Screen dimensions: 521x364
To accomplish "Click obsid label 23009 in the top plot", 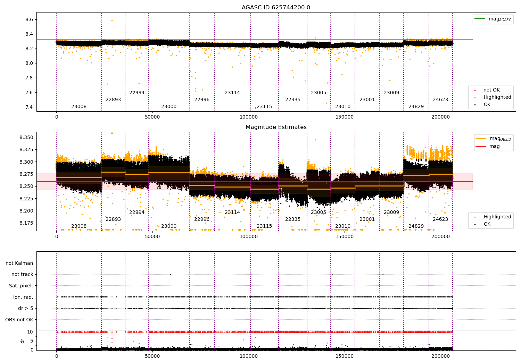I will 391,93.
